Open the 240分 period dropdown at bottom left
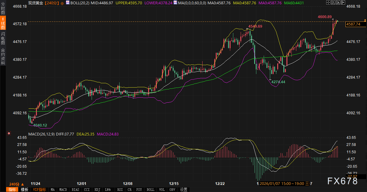Screen dimensions: 367x192 coord(17,184)
